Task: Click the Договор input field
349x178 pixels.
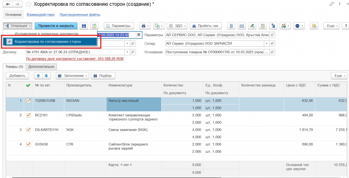Action: click(75, 52)
